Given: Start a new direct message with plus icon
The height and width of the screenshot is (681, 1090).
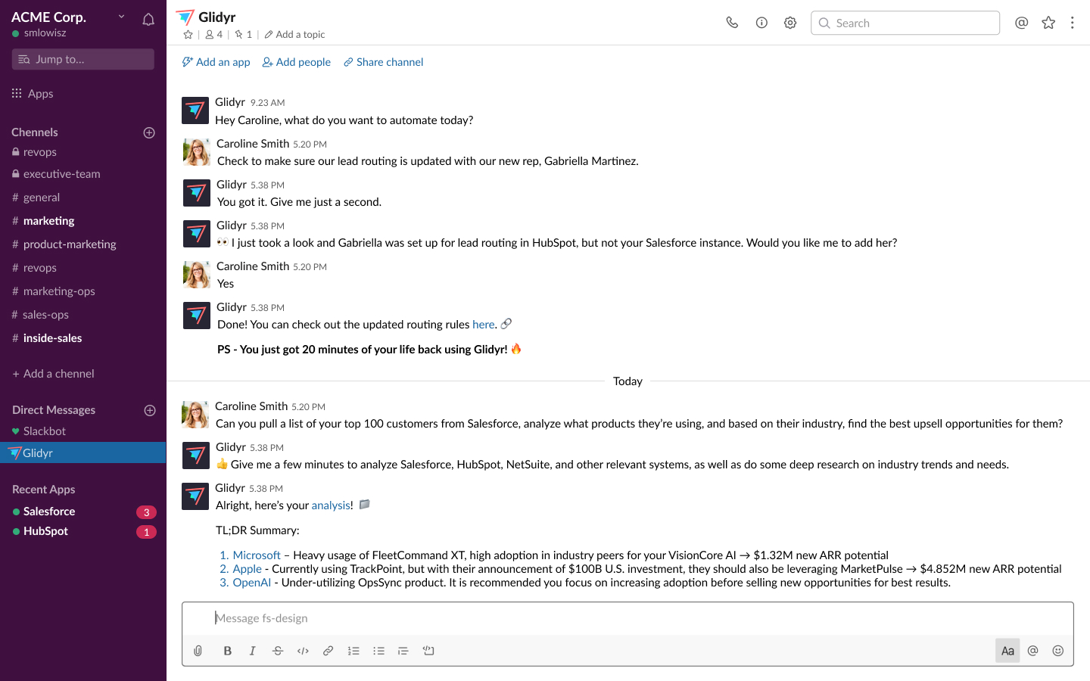Looking at the screenshot, I should point(150,410).
